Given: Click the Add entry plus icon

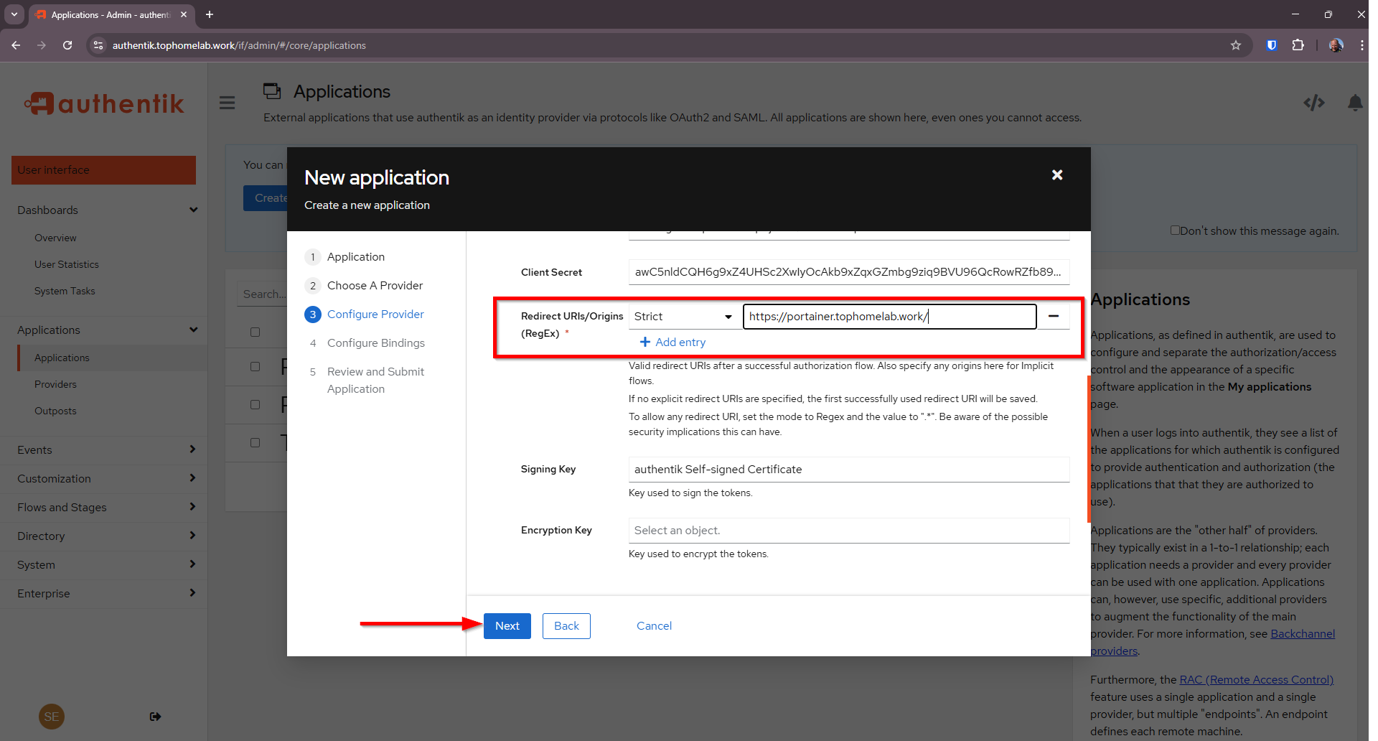Looking at the screenshot, I should [x=645, y=342].
